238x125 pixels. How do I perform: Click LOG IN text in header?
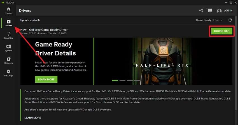pyautogui.click(x=228, y=10)
